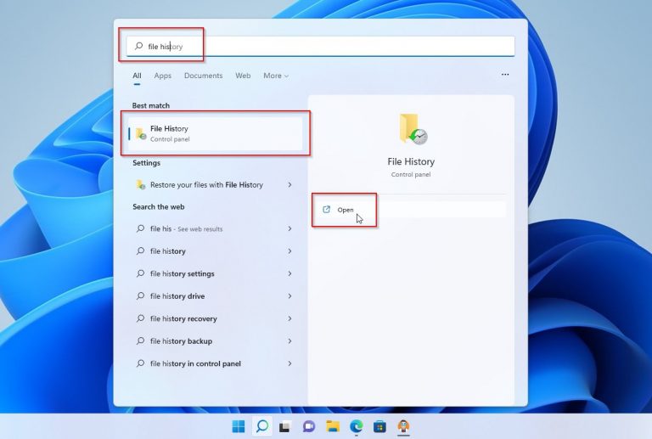The height and width of the screenshot is (439, 652).
Task: Launch Microsoft Edge from the taskbar
Action: (357, 426)
